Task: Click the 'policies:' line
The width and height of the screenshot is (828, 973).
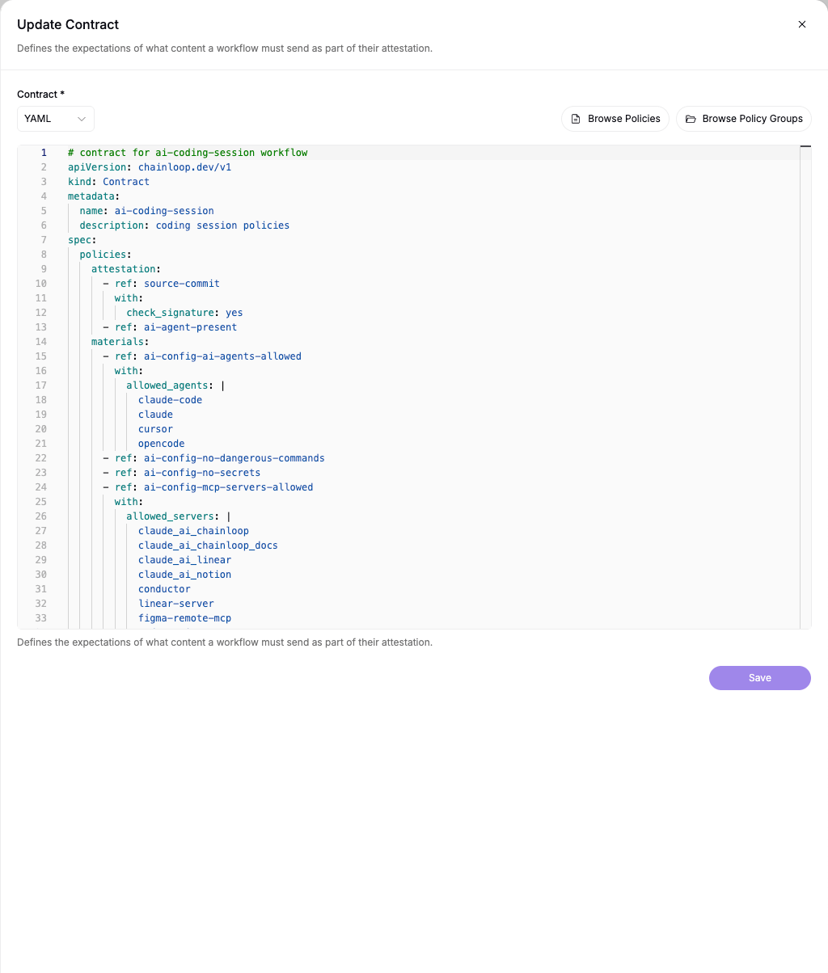Action: click(105, 255)
